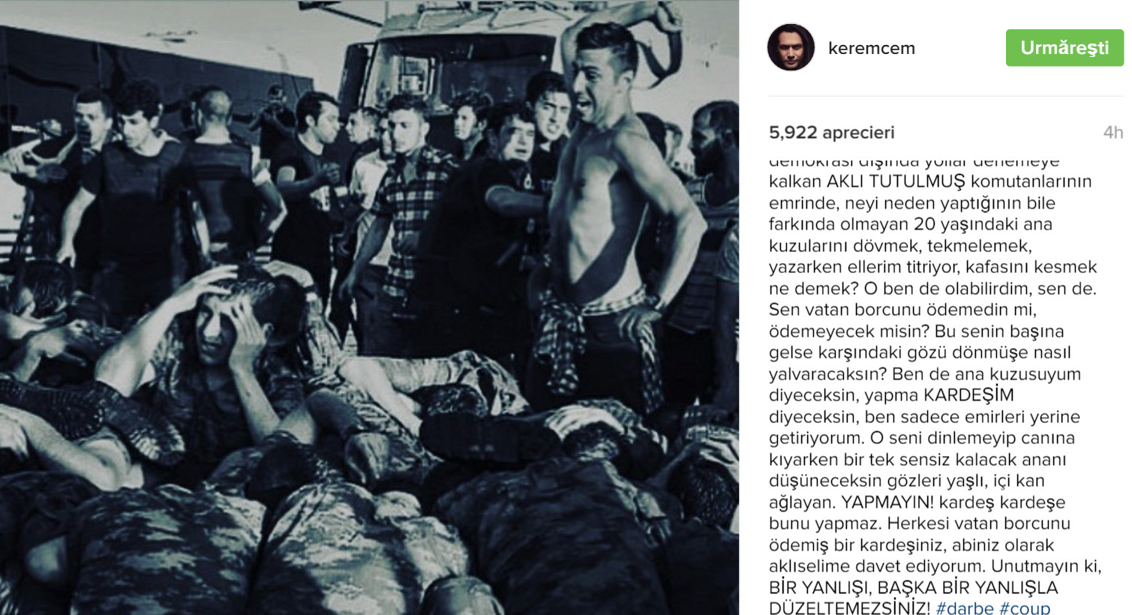1132x615 pixels.
Task: Click the 4h post timestamp
Action: pos(1112,133)
